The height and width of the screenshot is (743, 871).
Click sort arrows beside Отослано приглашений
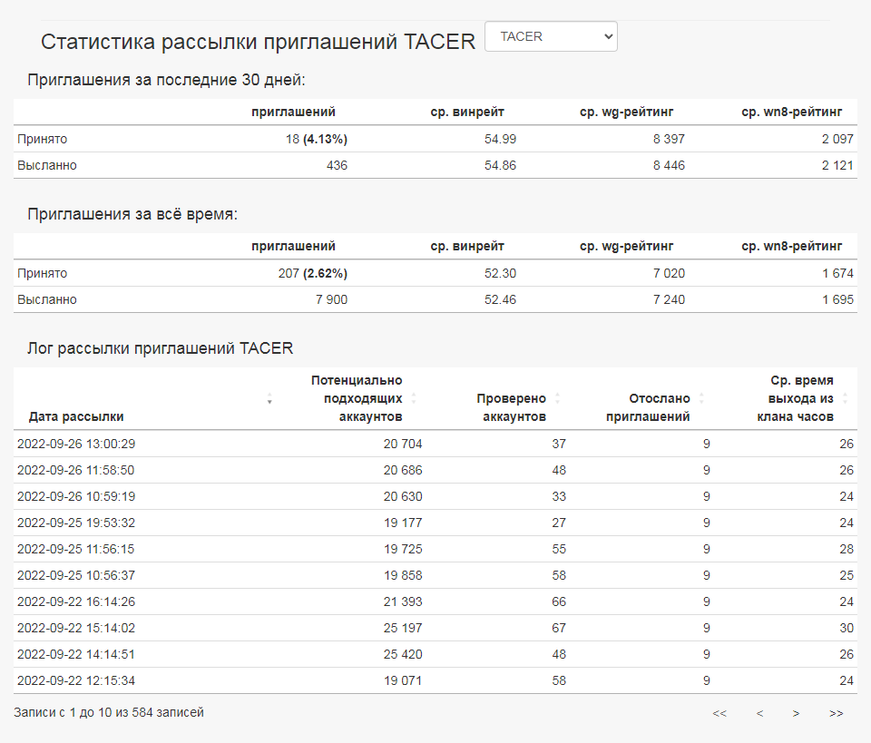(701, 398)
